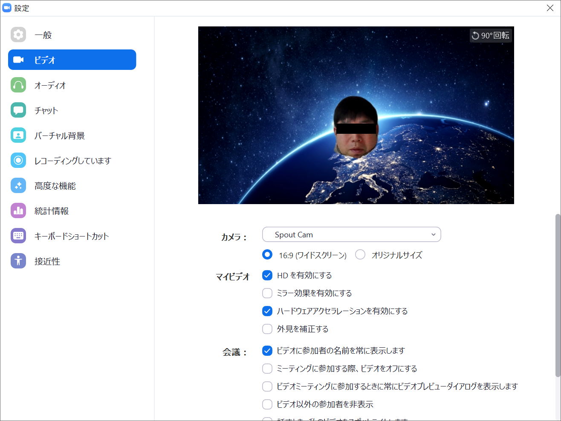Open the 接近性 tab
This screenshot has height=421, width=561.
point(72,261)
